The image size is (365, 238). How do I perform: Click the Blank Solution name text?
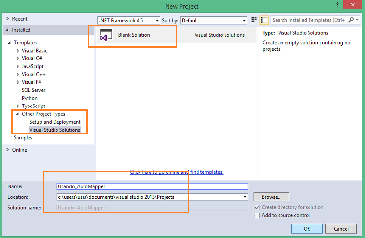134,35
